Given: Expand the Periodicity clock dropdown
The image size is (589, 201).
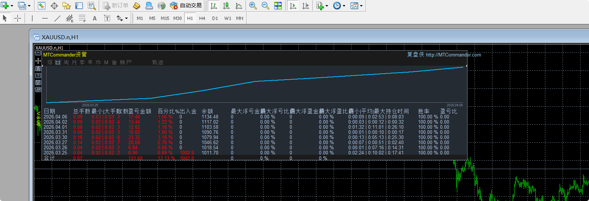Looking at the screenshot, I should click(344, 6).
